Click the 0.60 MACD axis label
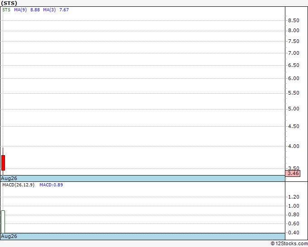Viewport: 308px width, 247px height. coord(294,223)
